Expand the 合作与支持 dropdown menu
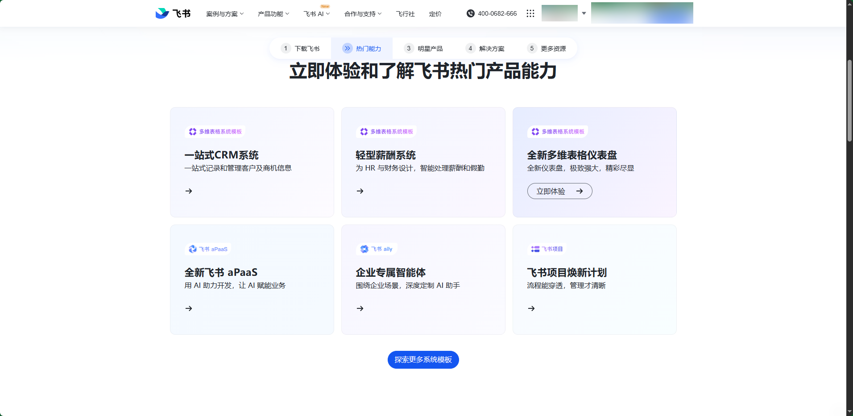Image resolution: width=853 pixels, height=416 pixels. click(363, 14)
